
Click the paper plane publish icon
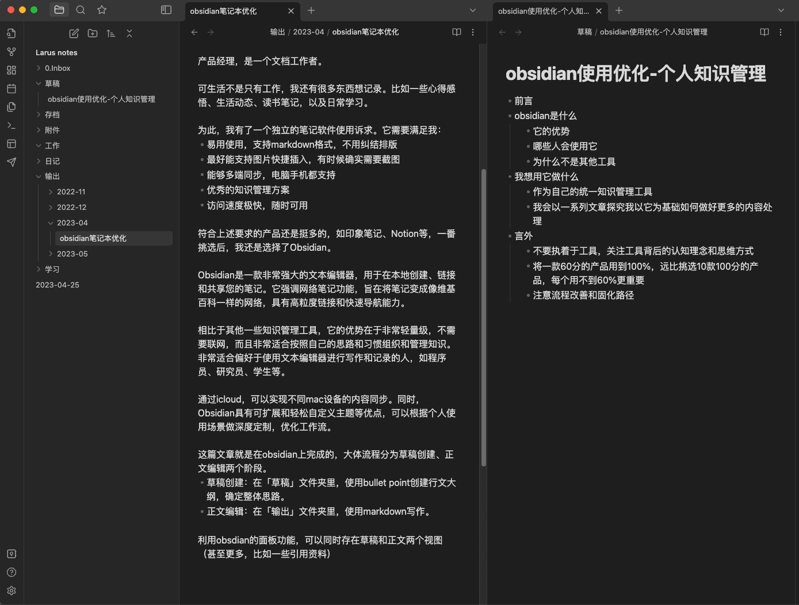pyautogui.click(x=12, y=162)
